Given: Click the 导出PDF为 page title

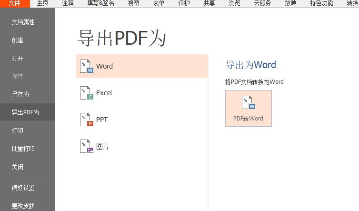Looking at the screenshot, I should coord(122,38).
